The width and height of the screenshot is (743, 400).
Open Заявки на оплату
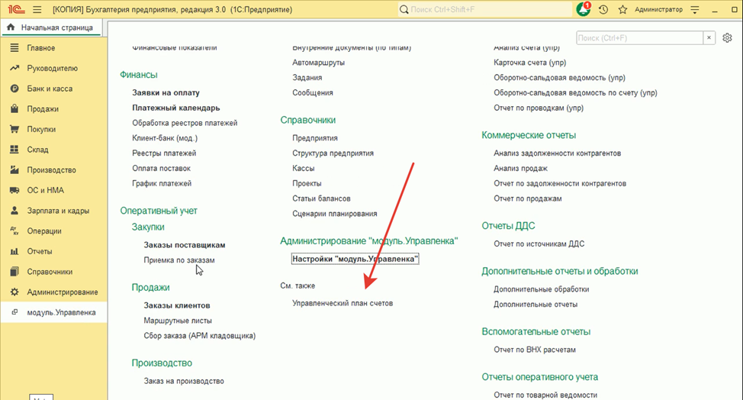pyautogui.click(x=166, y=92)
